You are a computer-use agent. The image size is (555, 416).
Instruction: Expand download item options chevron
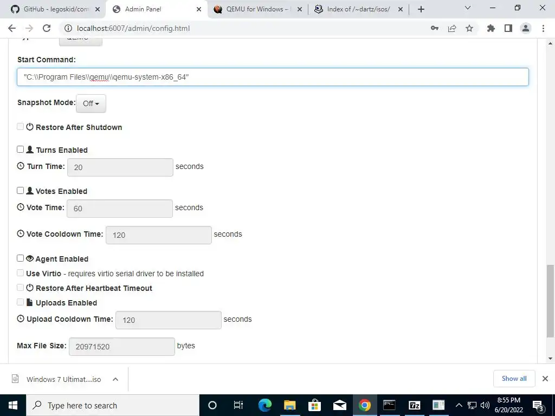click(x=115, y=379)
